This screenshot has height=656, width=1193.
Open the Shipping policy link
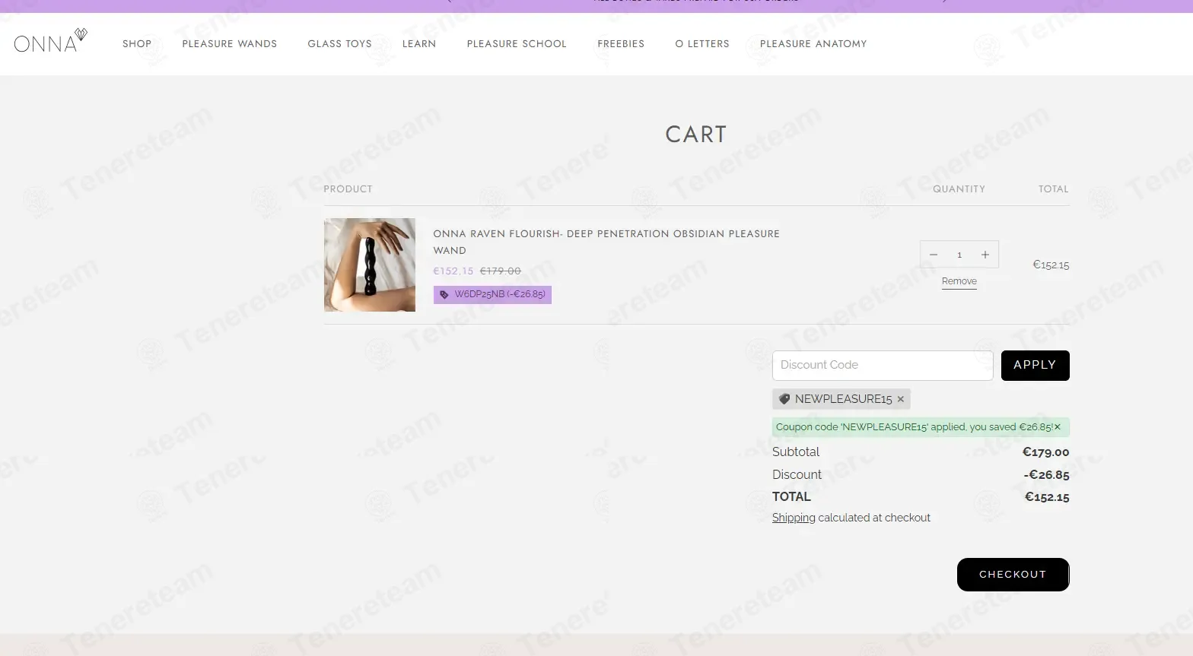tap(794, 518)
